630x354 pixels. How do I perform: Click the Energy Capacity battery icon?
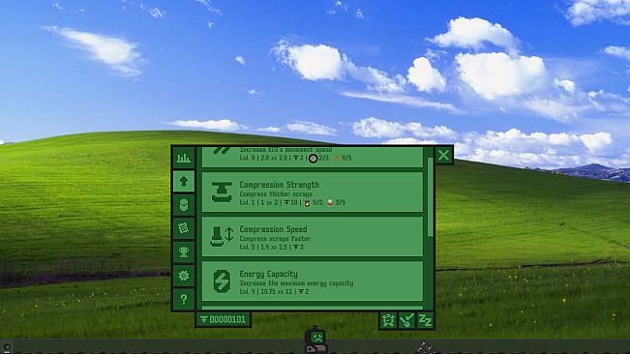(222, 280)
